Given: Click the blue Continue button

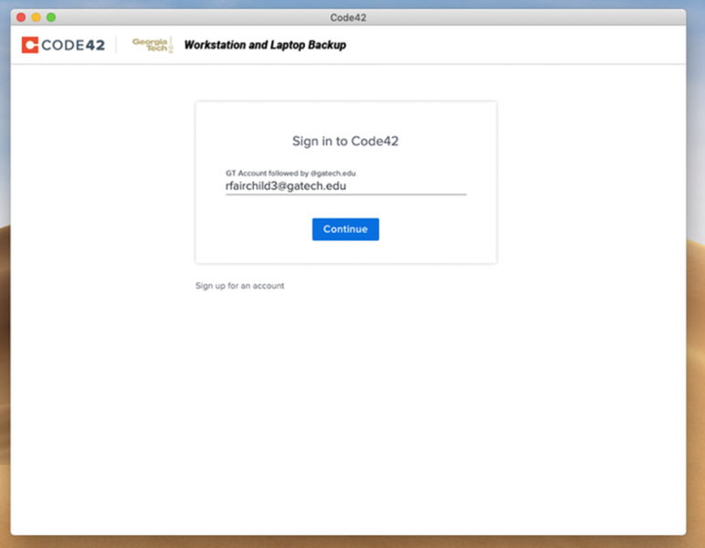Looking at the screenshot, I should (x=345, y=229).
